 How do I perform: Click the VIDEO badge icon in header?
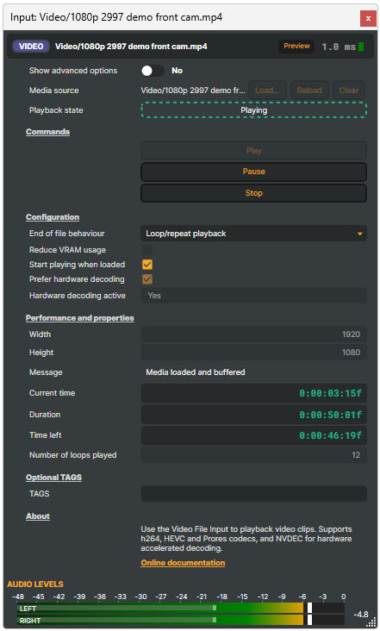click(x=31, y=47)
